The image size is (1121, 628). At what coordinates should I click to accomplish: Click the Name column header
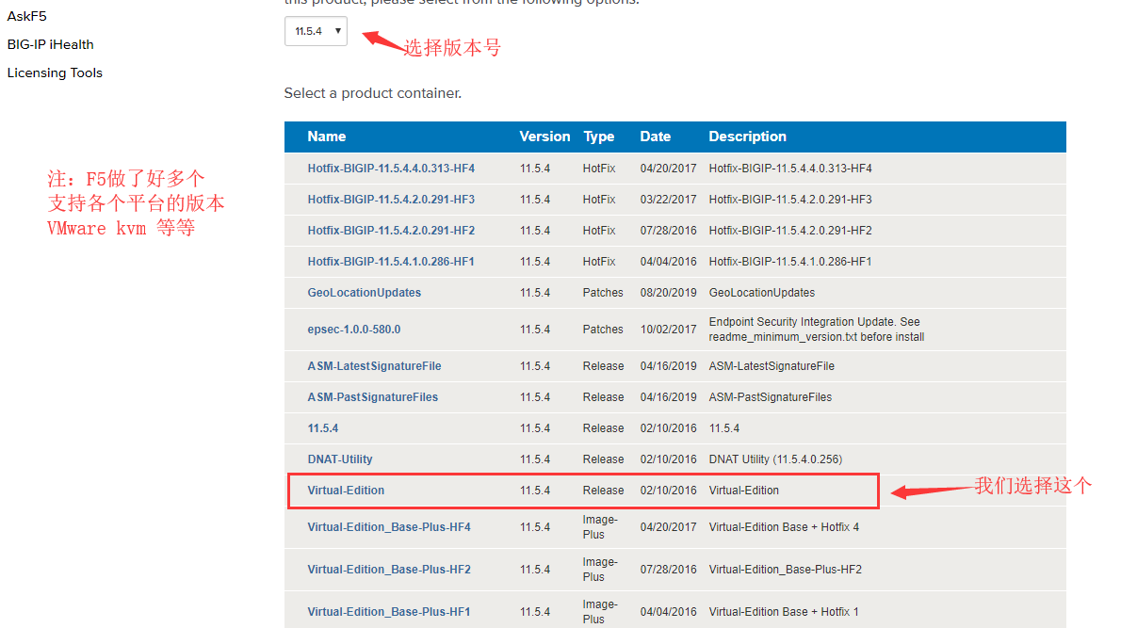(327, 137)
